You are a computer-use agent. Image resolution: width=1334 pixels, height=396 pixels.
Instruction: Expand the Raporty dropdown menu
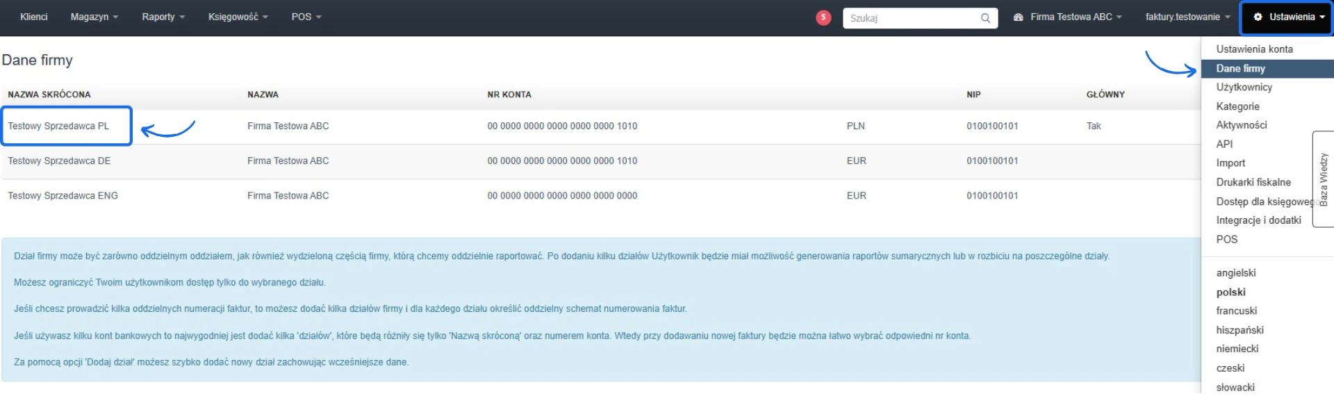[163, 17]
